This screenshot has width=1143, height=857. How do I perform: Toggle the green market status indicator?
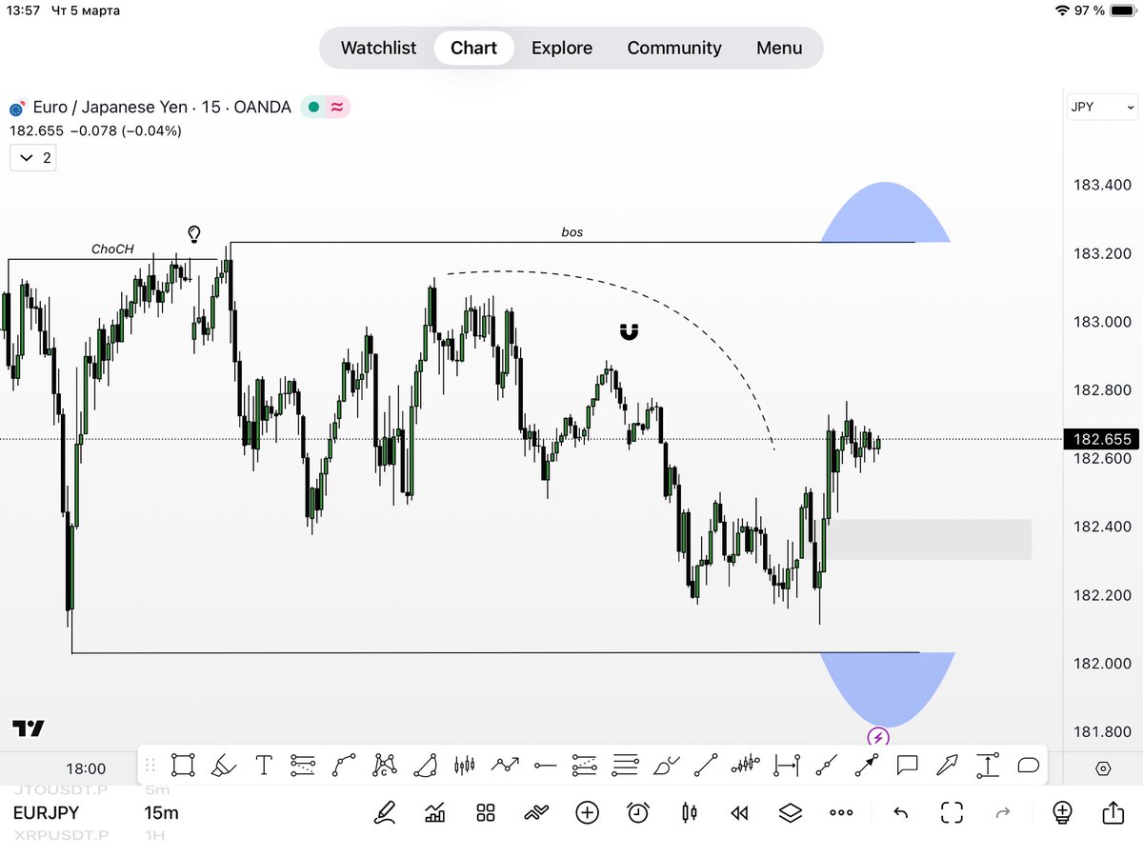coord(312,108)
